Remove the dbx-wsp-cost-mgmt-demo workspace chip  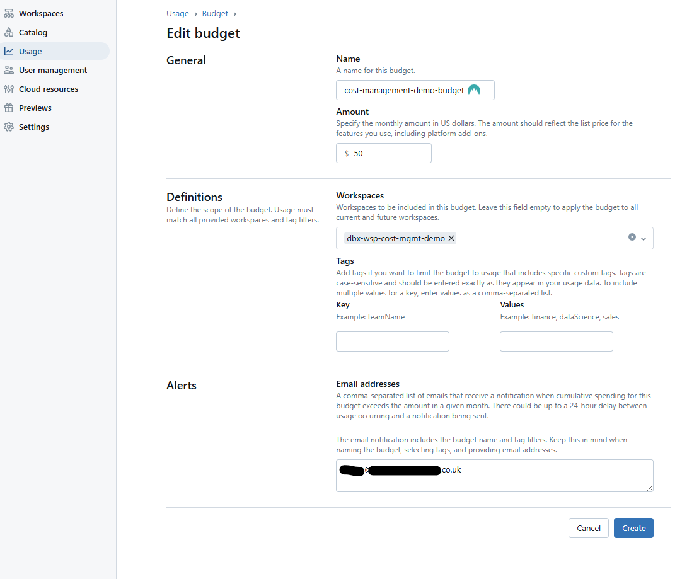451,238
